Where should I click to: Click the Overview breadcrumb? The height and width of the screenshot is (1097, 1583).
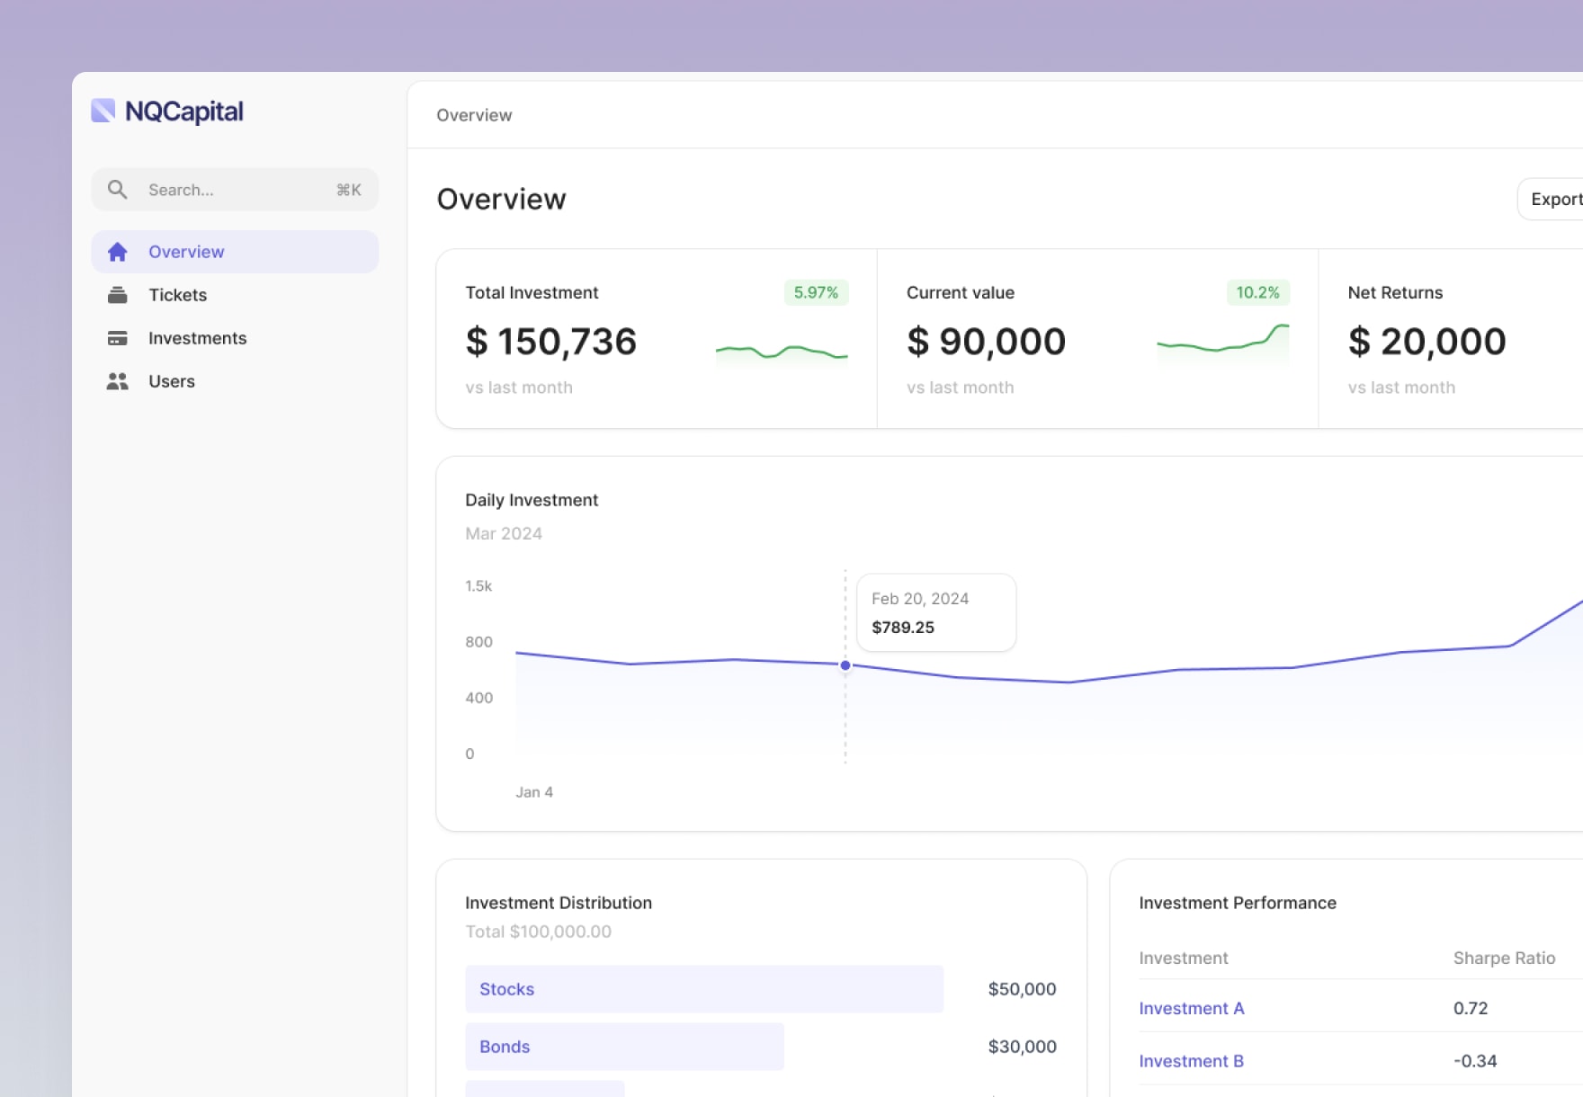point(474,115)
